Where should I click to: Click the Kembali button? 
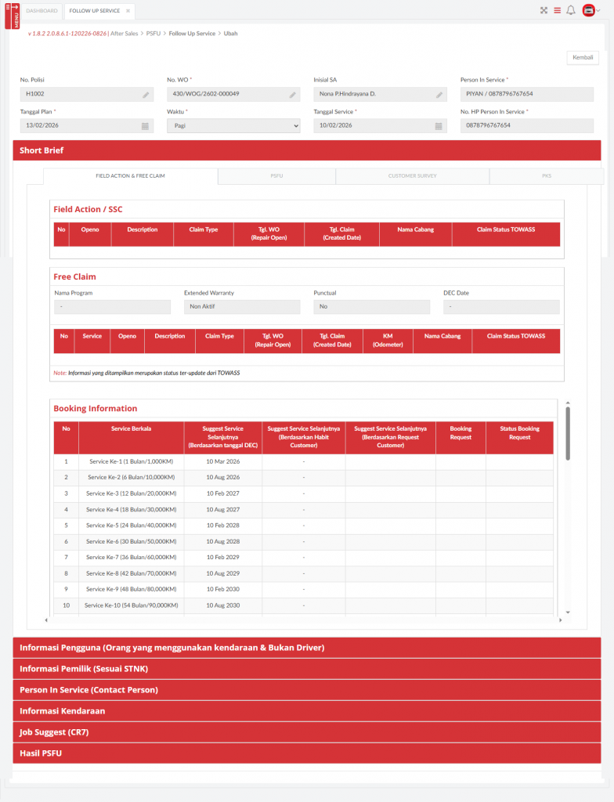pyautogui.click(x=582, y=58)
